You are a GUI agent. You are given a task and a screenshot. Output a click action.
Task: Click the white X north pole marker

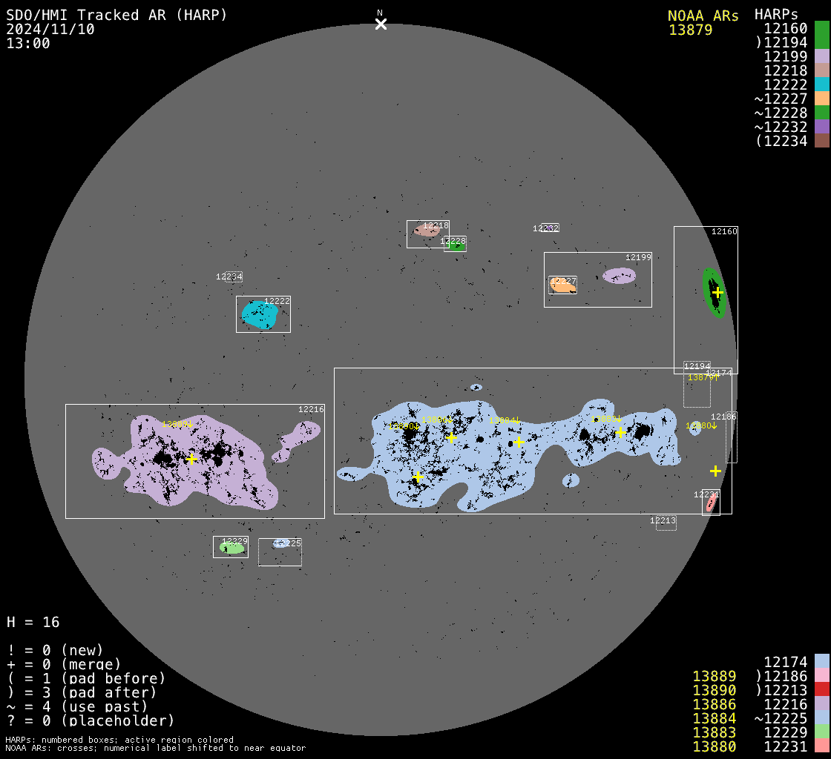(x=381, y=24)
